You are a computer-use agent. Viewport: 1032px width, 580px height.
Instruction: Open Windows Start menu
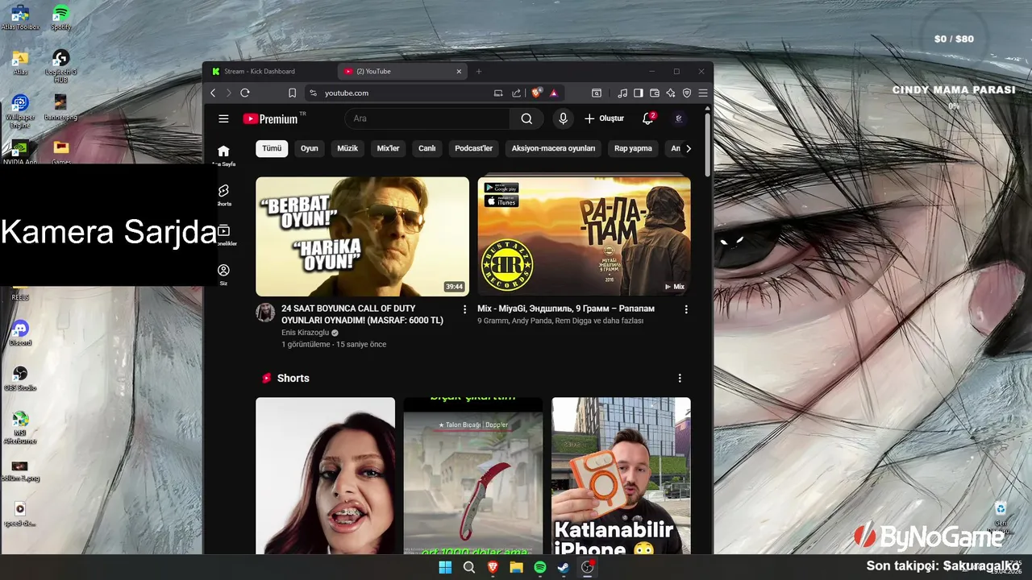click(445, 567)
